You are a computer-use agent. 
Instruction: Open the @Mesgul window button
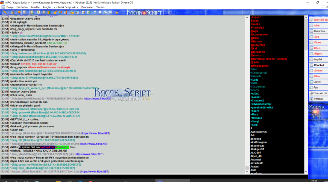[x=318, y=99]
